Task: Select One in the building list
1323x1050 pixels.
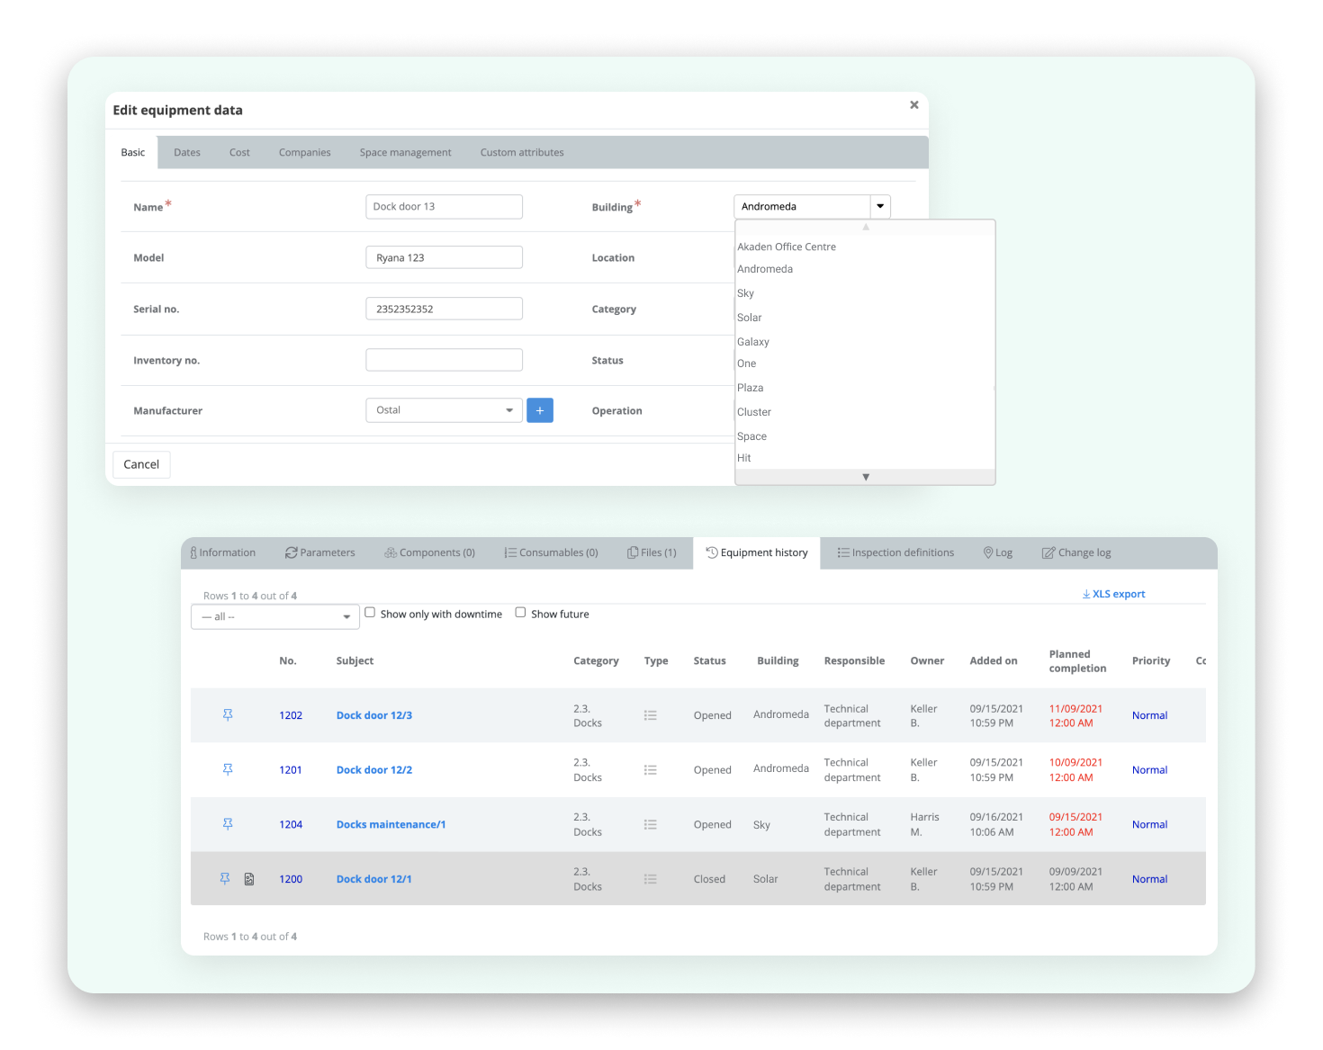Action: click(x=747, y=363)
